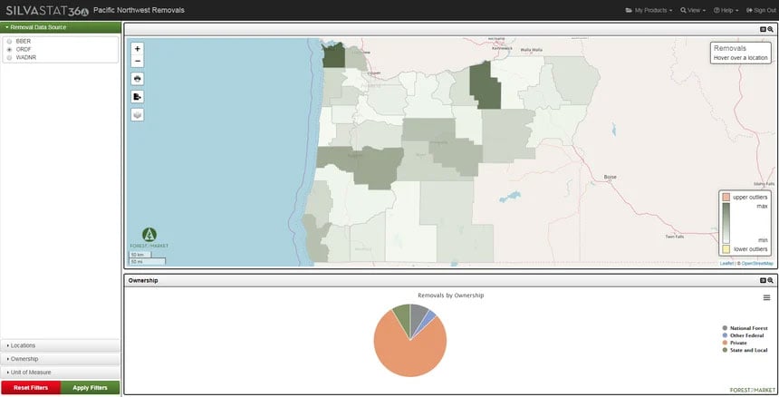Expand the Locations filter section
This screenshot has width=779, height=397.
pyautogui.click(x=61, y=345)
